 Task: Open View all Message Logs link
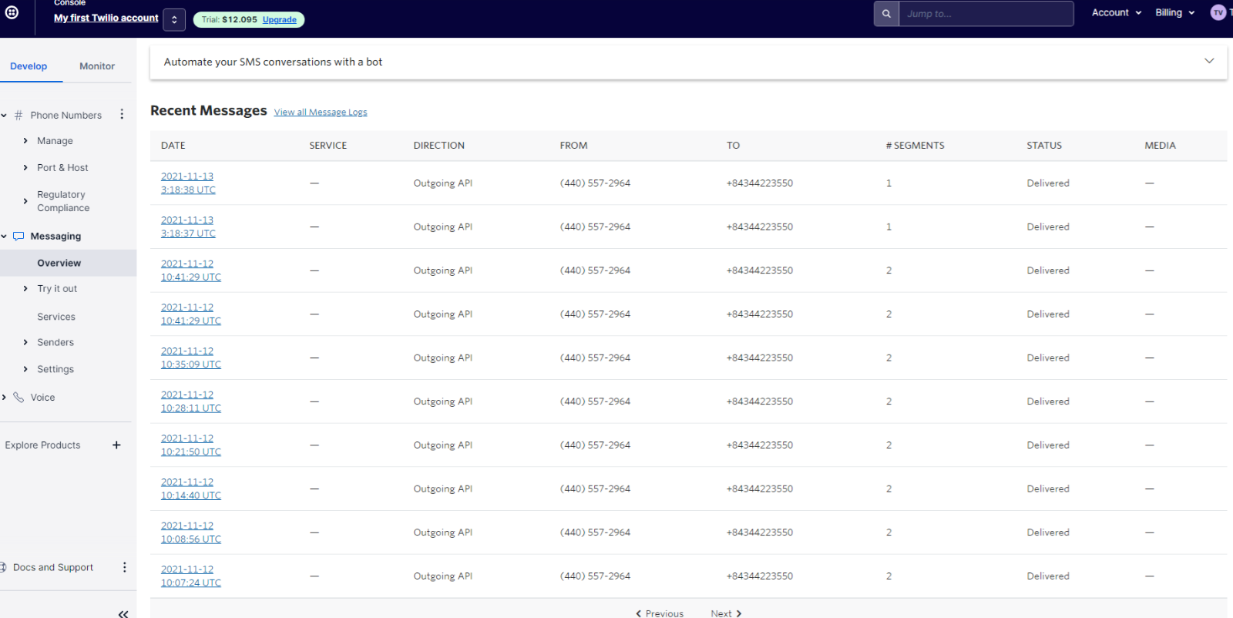321,112
